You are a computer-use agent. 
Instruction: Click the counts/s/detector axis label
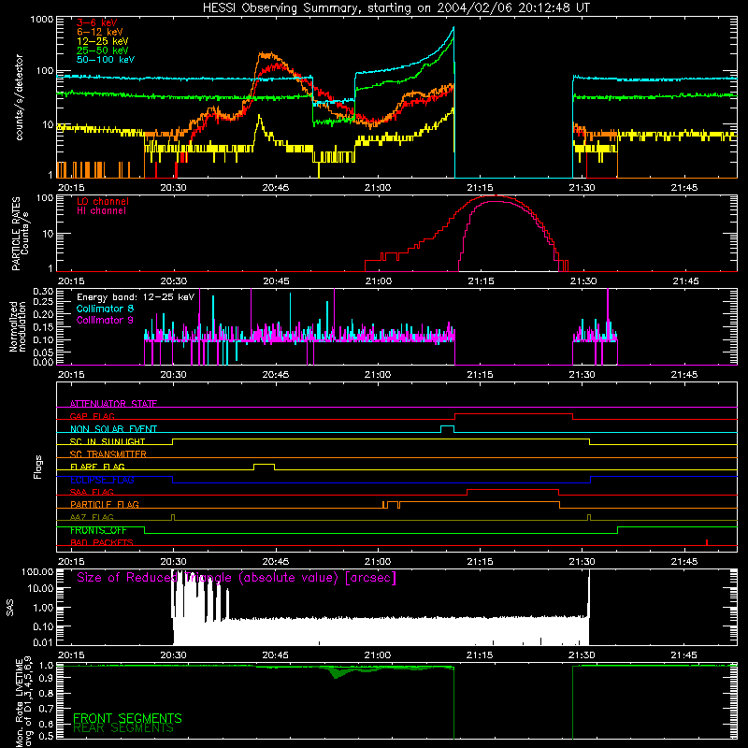tap(20, 97)
